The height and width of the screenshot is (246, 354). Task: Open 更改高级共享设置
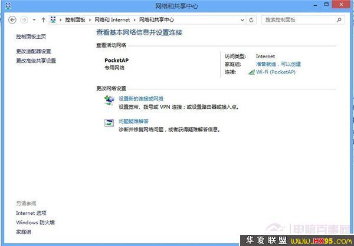(x=36, y=61)
